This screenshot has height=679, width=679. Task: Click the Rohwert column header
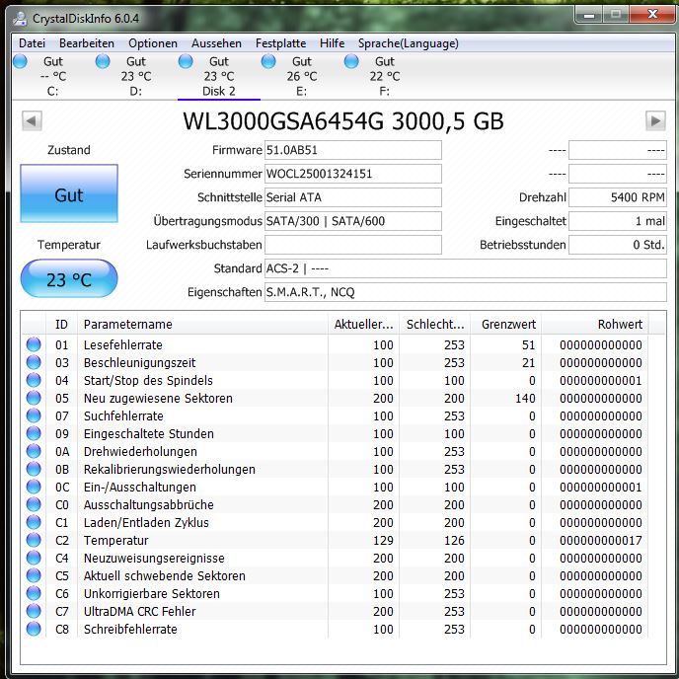[595, 325]
